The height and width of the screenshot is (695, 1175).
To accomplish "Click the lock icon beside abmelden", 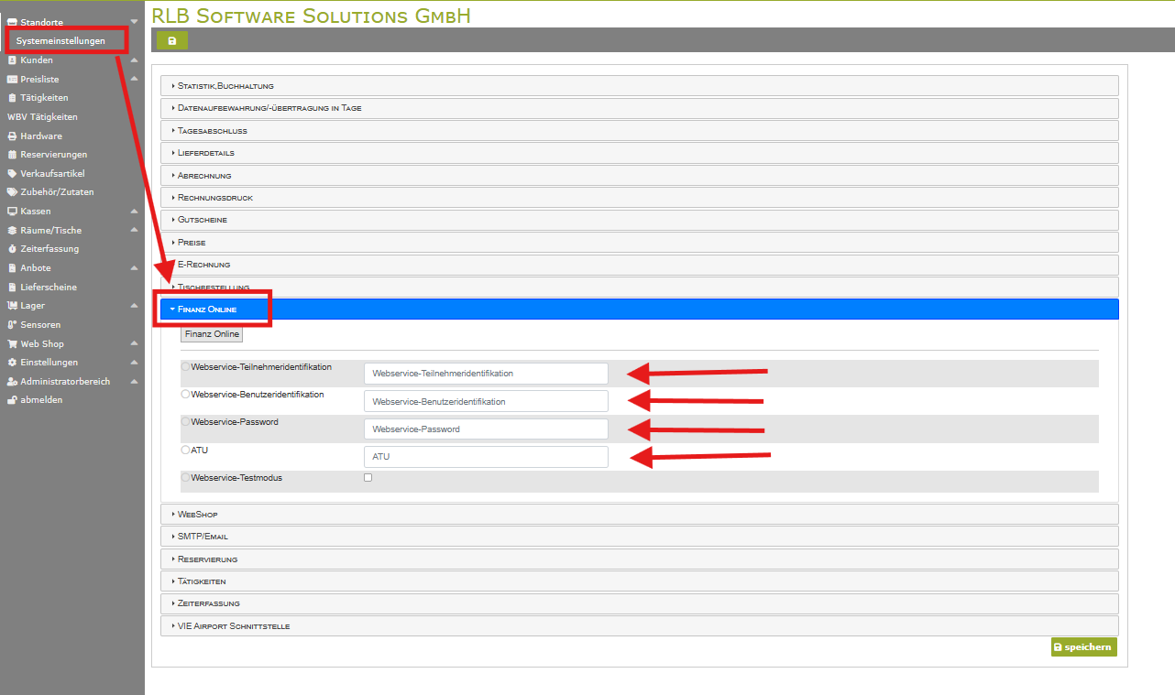I will coord(12,400).
